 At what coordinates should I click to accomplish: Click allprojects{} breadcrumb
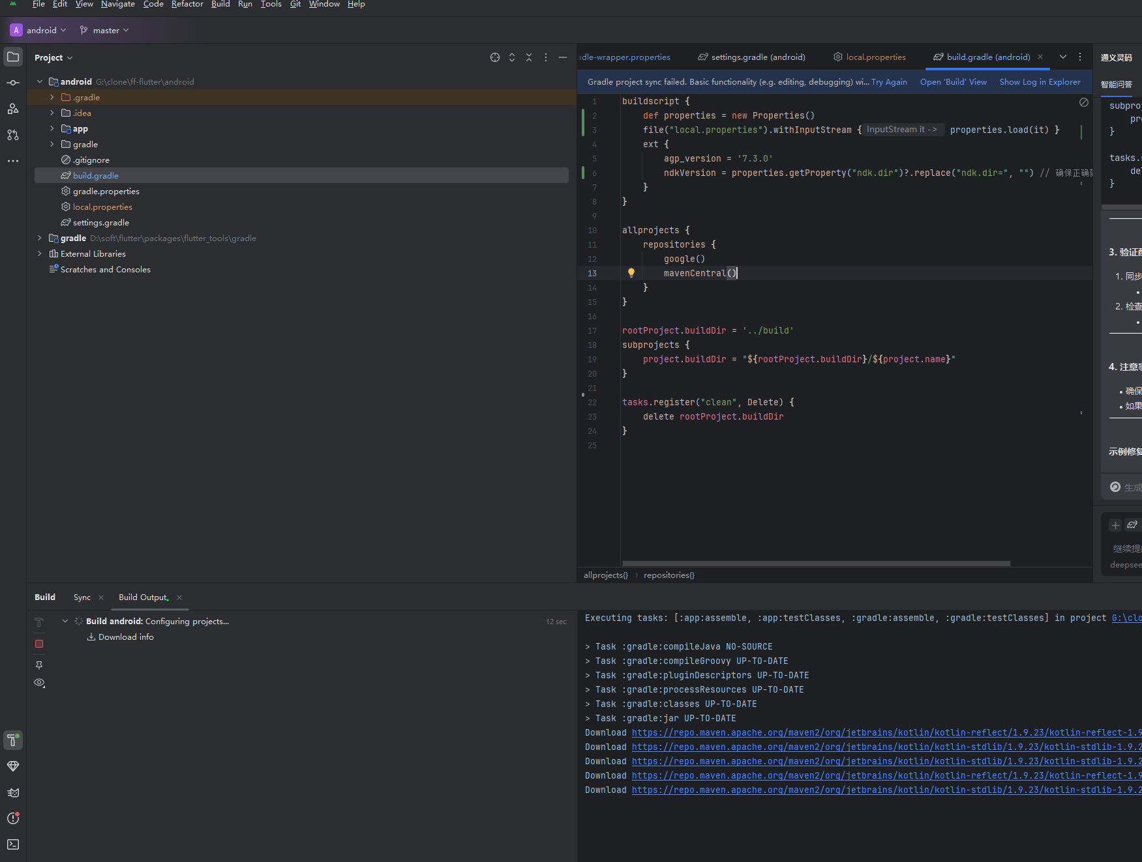click(606, 575)
